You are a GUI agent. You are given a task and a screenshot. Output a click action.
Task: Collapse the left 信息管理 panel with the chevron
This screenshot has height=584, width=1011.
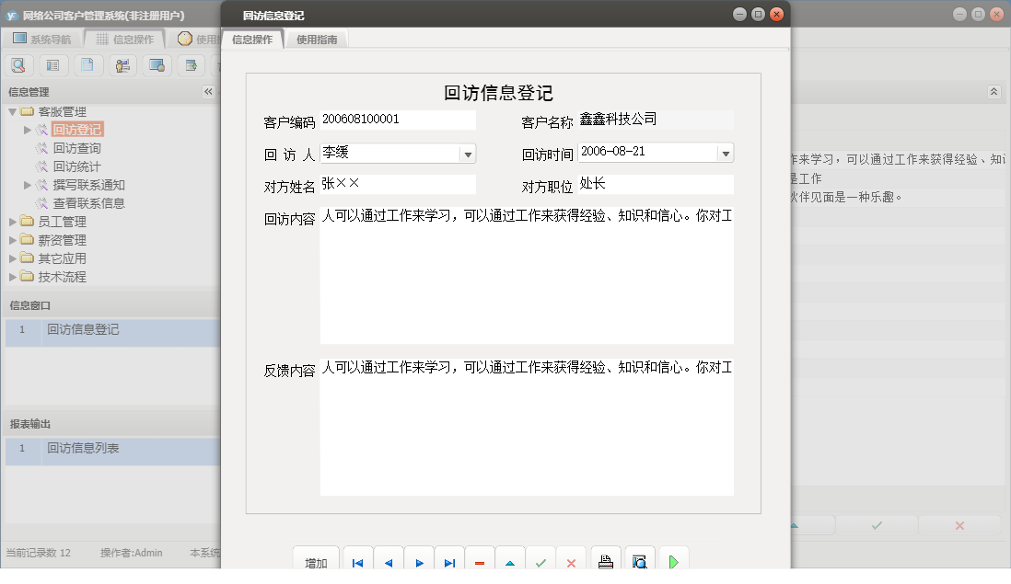(209, 91)
